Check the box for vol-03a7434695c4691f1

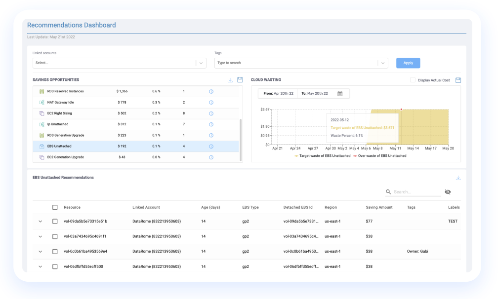tap(55, 236)
